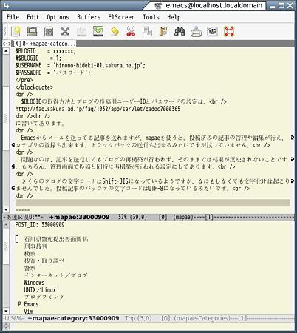Viewport: 297px width, 333px height.
Task: Open the ElScreen menu
Action: click(121, 17)
